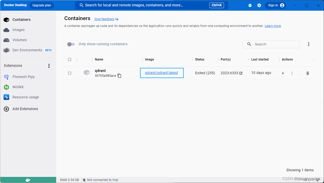Screen dimensions: 324x183
Task: Sort by the Name column header
Action: click(x=99, y=59)
